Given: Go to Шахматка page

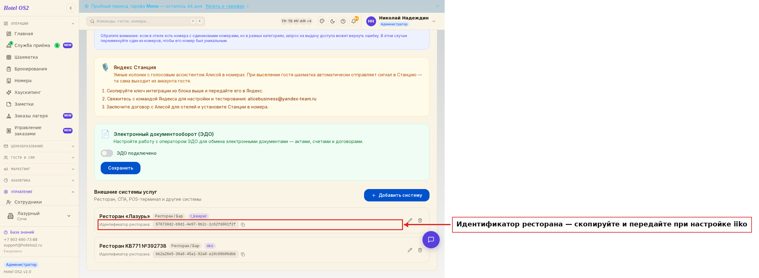Looking at the screenshot, I should point(39,57).
